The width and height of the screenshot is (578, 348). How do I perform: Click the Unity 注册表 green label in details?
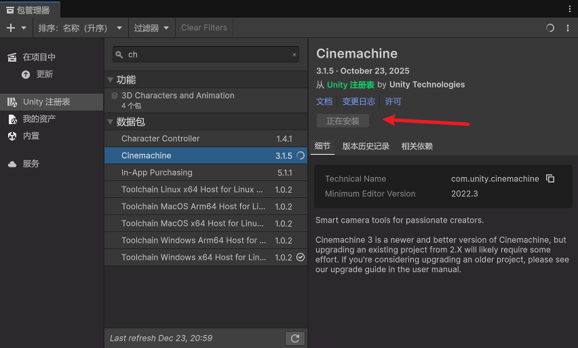tap(350, 85)
